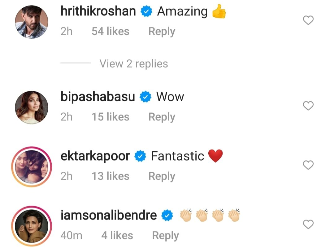The image size is (334, 248).
Task: Reply to hrithikroshan's comment
Action: coord(162,32)
